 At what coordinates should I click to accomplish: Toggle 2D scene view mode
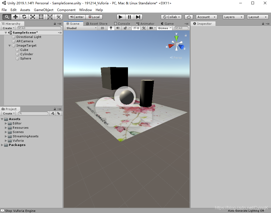[x=102, y=28]
